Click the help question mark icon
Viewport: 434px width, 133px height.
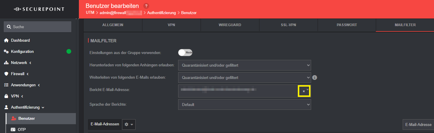[146, 6]
